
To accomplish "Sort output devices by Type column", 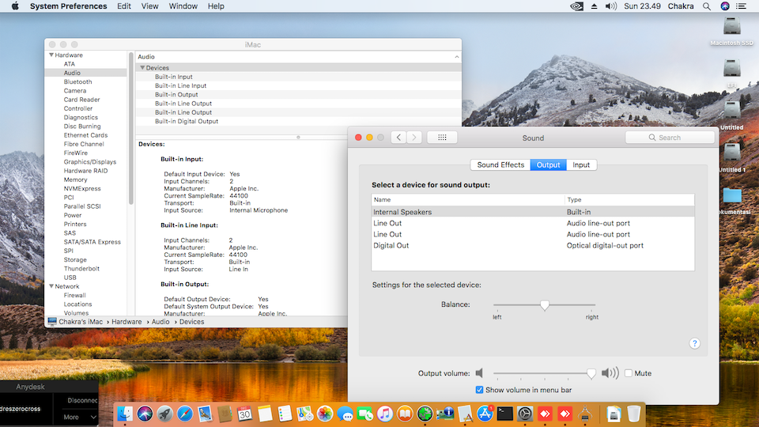I will 630,199.
